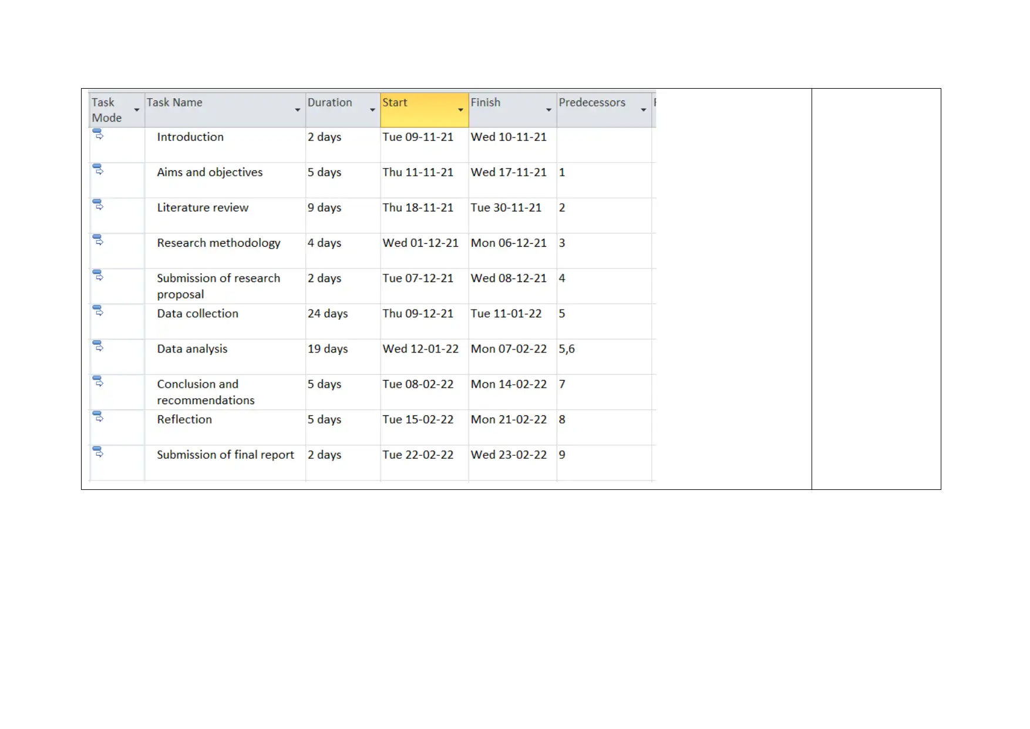
Task: Click the 4 days duration cell
Action: coord(343,251)
